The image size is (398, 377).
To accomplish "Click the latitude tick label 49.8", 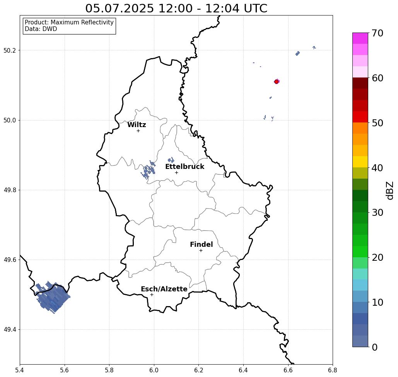I will 10,190.
